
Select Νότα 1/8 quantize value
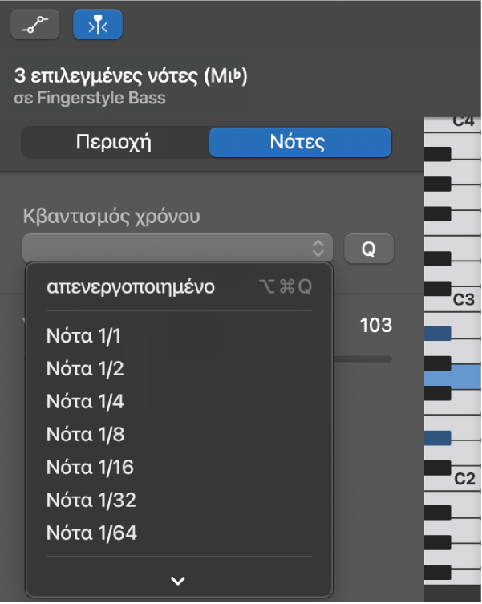[179, 434]
